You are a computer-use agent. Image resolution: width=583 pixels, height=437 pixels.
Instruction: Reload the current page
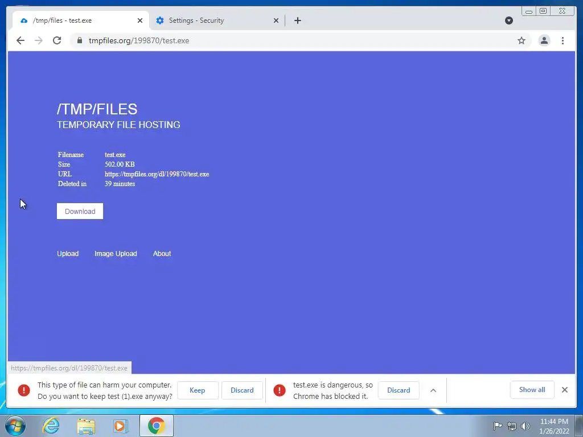(x=57, y=40)
